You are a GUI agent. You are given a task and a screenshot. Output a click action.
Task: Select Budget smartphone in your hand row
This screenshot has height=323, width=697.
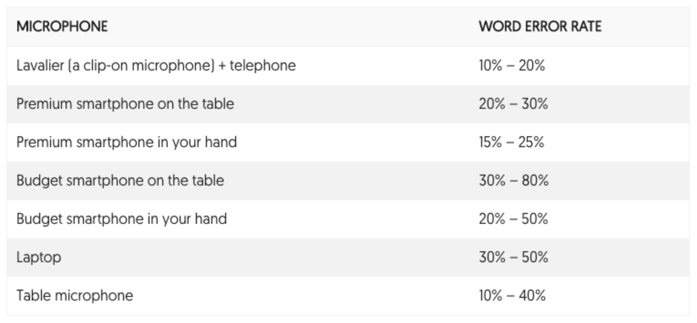tap(121, 219)
